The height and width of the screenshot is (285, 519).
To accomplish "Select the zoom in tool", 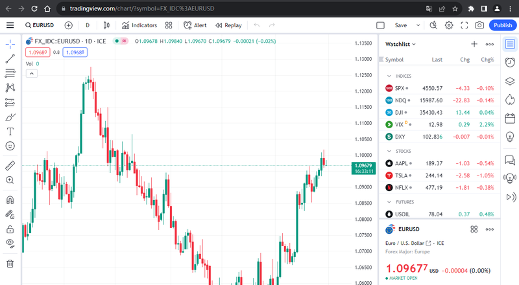I will (10, 180).
